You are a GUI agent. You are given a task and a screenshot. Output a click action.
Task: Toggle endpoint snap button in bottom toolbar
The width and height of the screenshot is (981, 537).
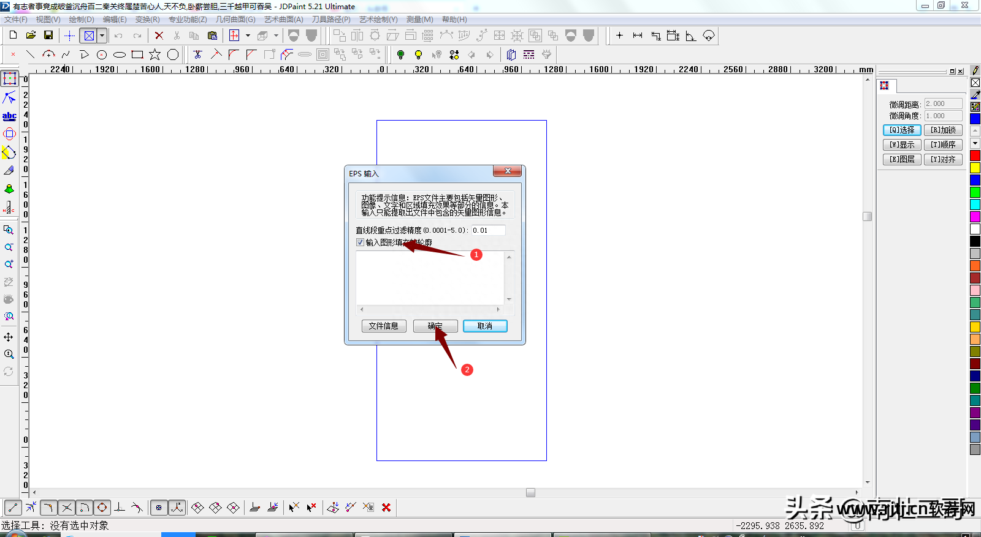click(x=13, y=508)
